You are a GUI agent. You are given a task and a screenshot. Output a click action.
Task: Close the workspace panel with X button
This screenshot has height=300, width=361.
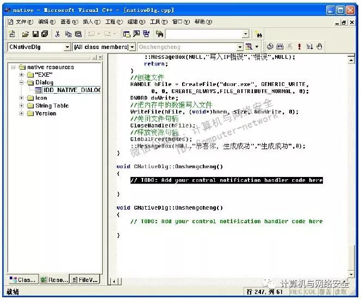pyautogui.click(x=100, y=57)
